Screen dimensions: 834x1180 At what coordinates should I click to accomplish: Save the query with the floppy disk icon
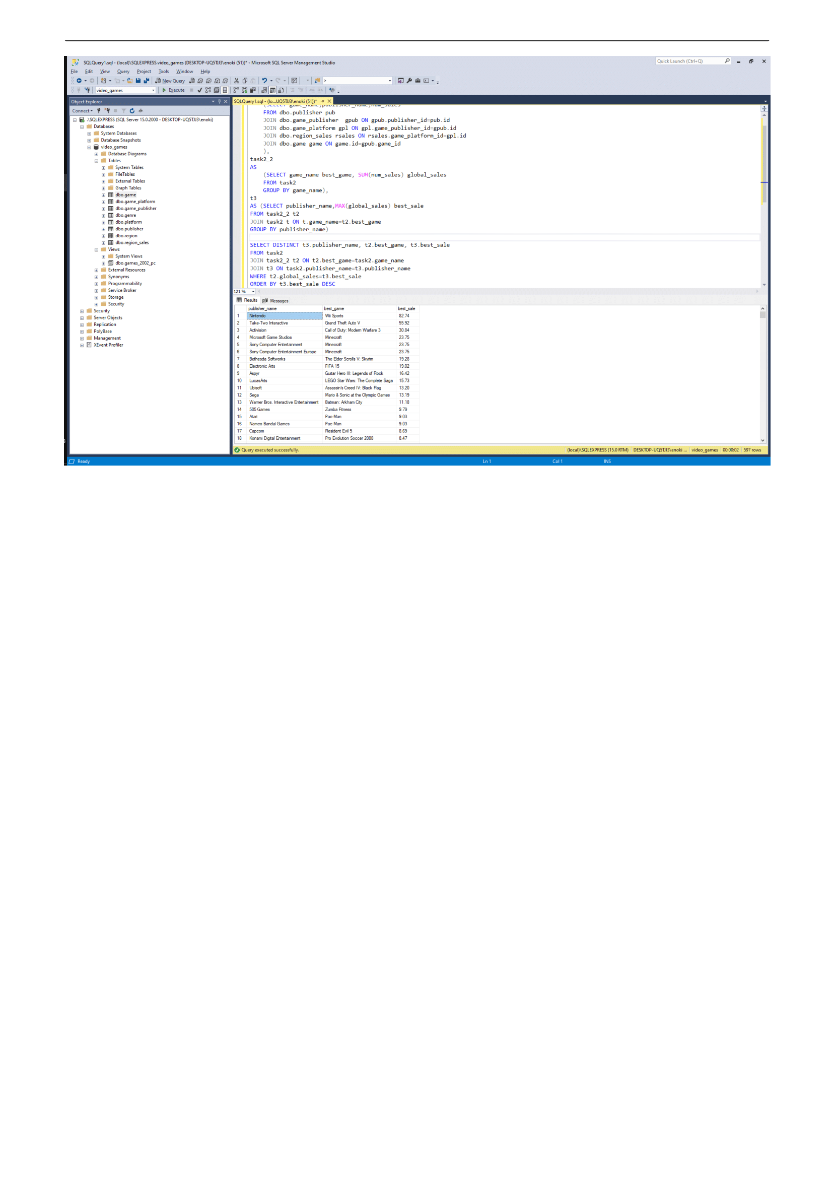pos(138,81)
